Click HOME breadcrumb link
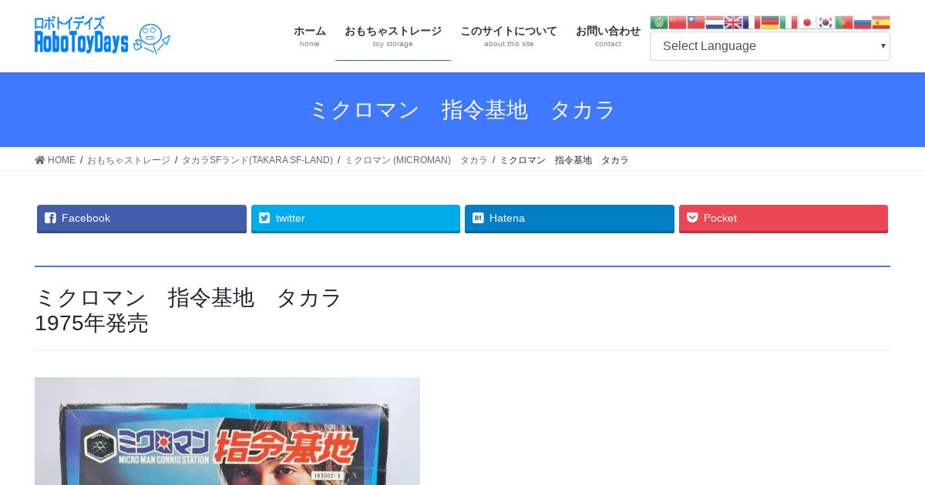This screenshot has width=925, height=485. 55,160
